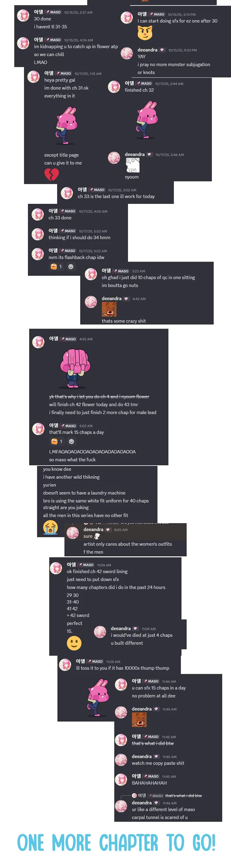Jump to replied message 'that's what i did btw'
This screenshot has height=858, width=231.
(x=184, y=796)
